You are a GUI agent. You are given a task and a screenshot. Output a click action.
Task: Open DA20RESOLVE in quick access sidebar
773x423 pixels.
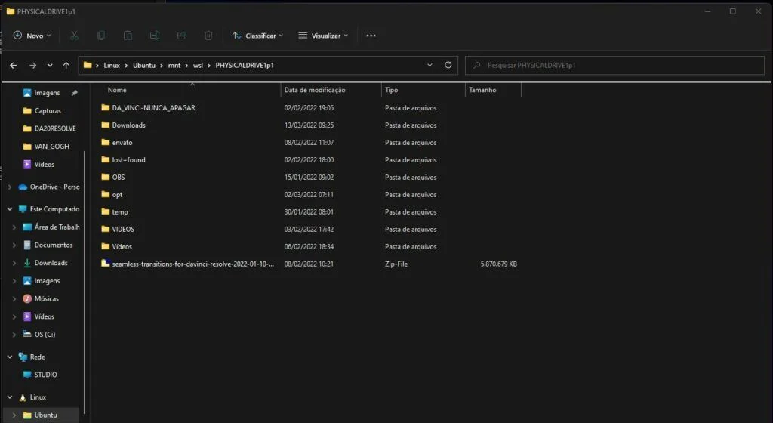tap(49, 128)
